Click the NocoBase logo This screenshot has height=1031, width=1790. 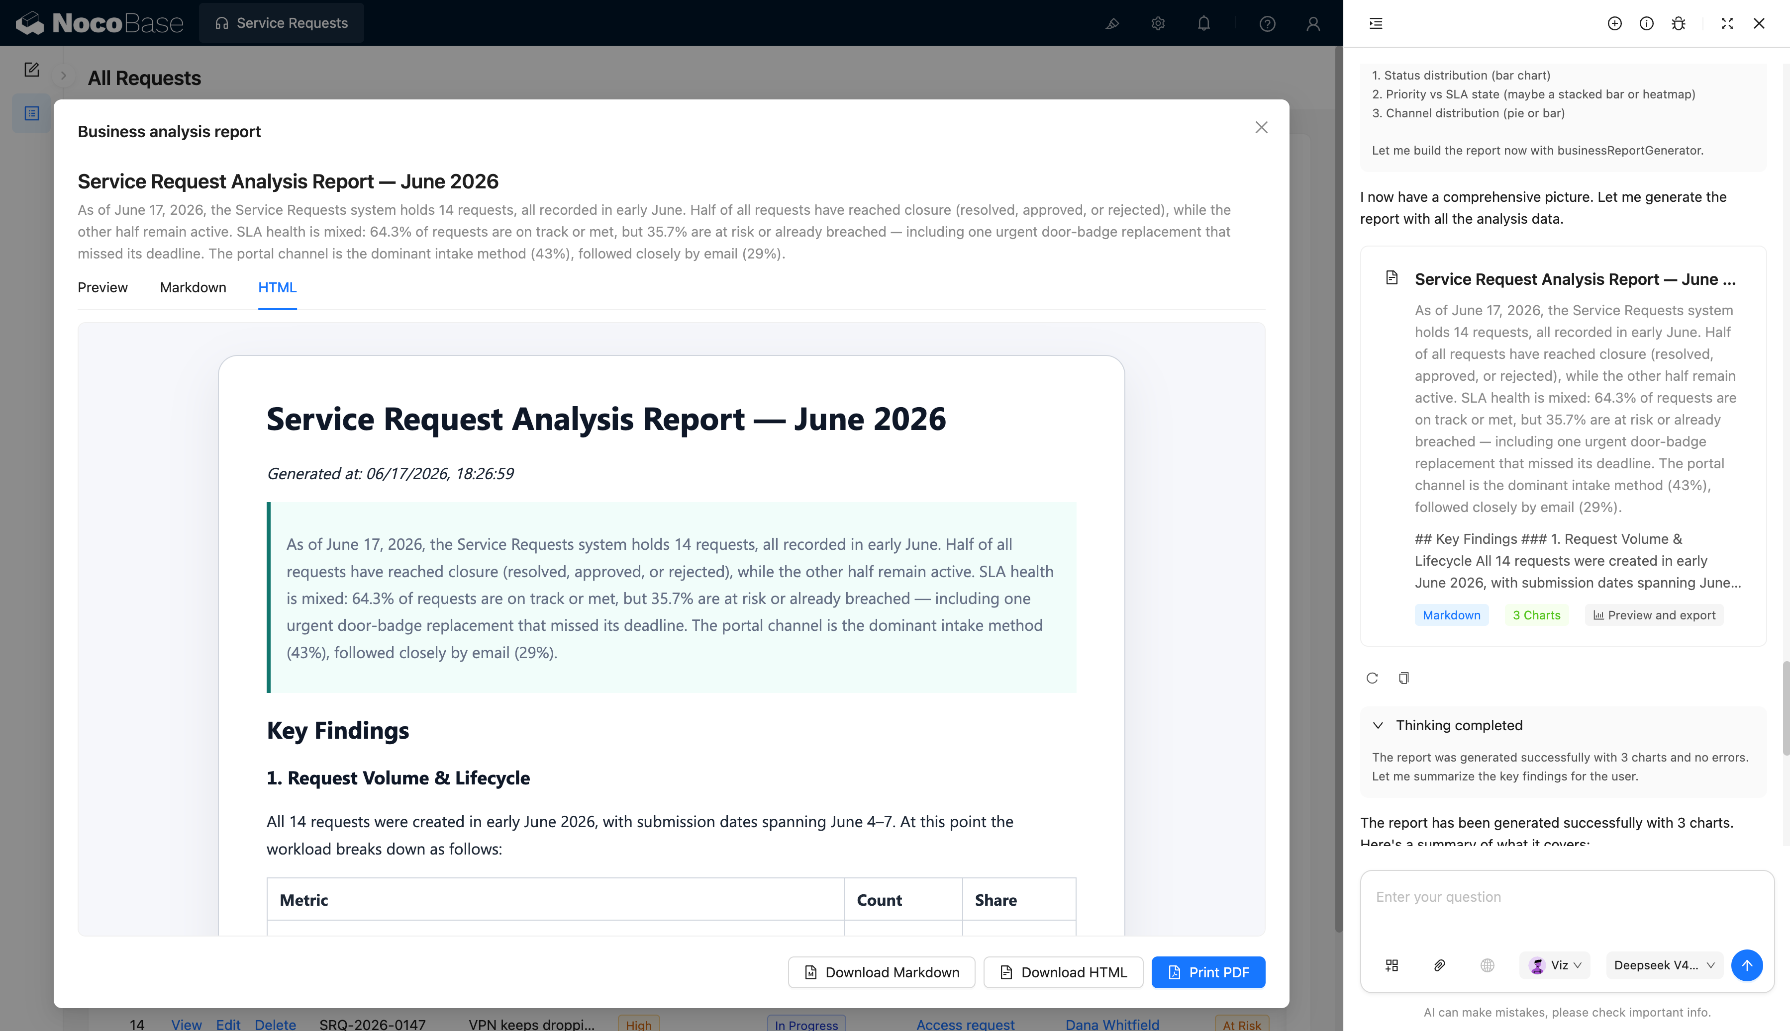point(99,23)
